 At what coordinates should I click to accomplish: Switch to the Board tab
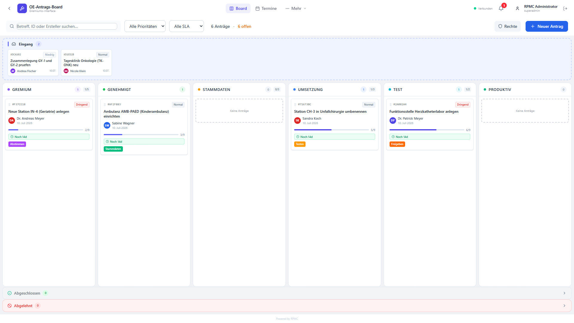point(238,8)
